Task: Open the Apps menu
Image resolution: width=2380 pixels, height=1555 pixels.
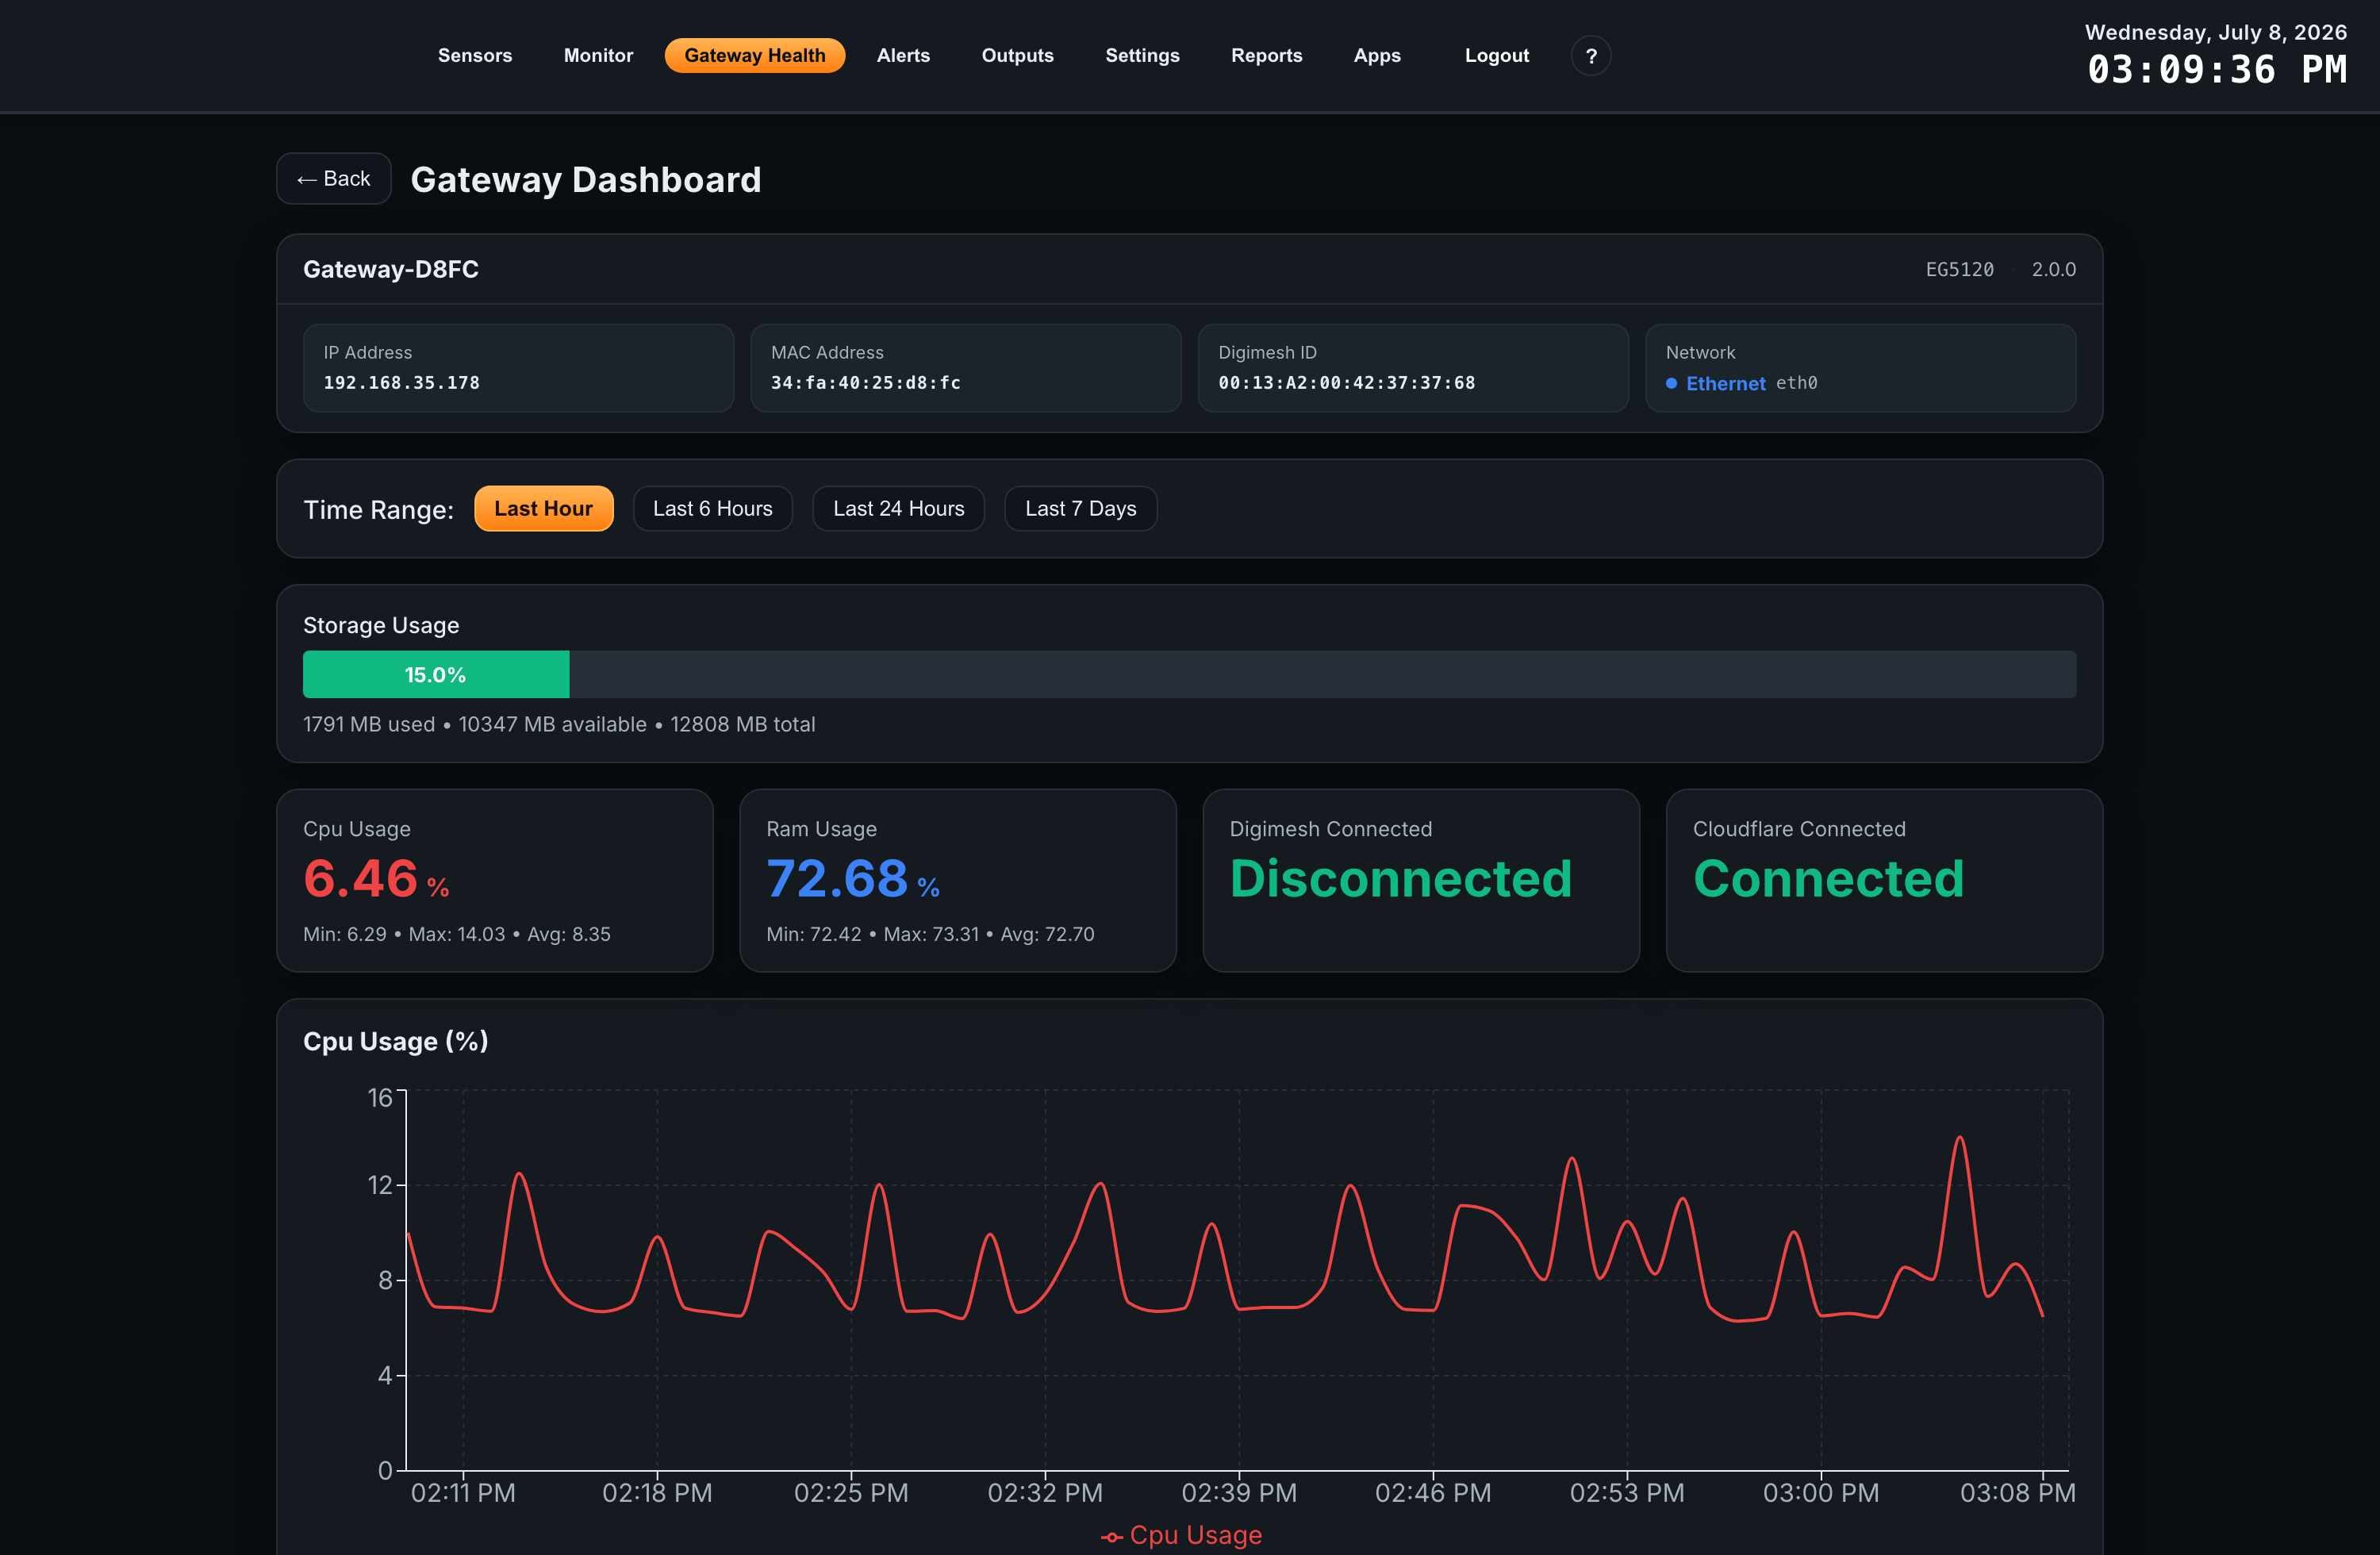Action: pyautogui.click(x=1376, y=56)
